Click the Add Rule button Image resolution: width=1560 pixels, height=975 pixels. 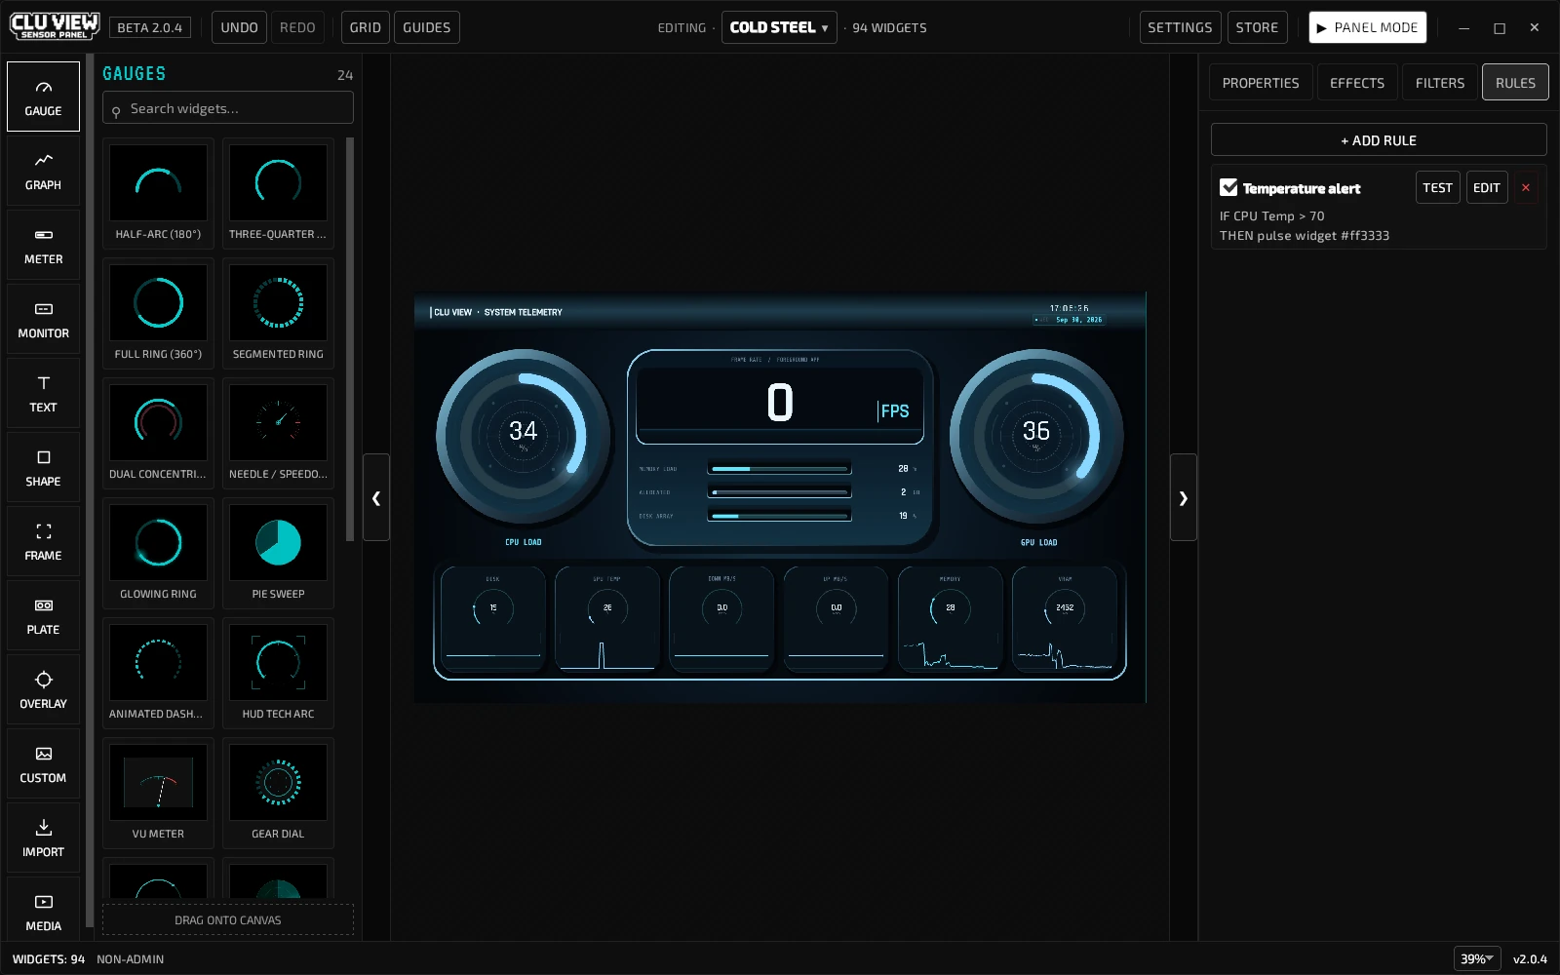click(1379, 139)
